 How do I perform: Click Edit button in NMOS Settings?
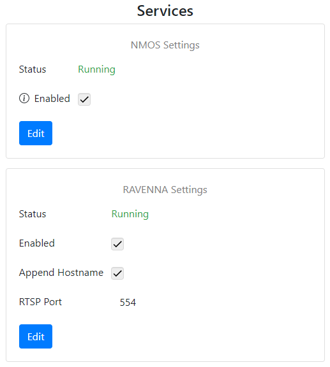coord(36,133)
